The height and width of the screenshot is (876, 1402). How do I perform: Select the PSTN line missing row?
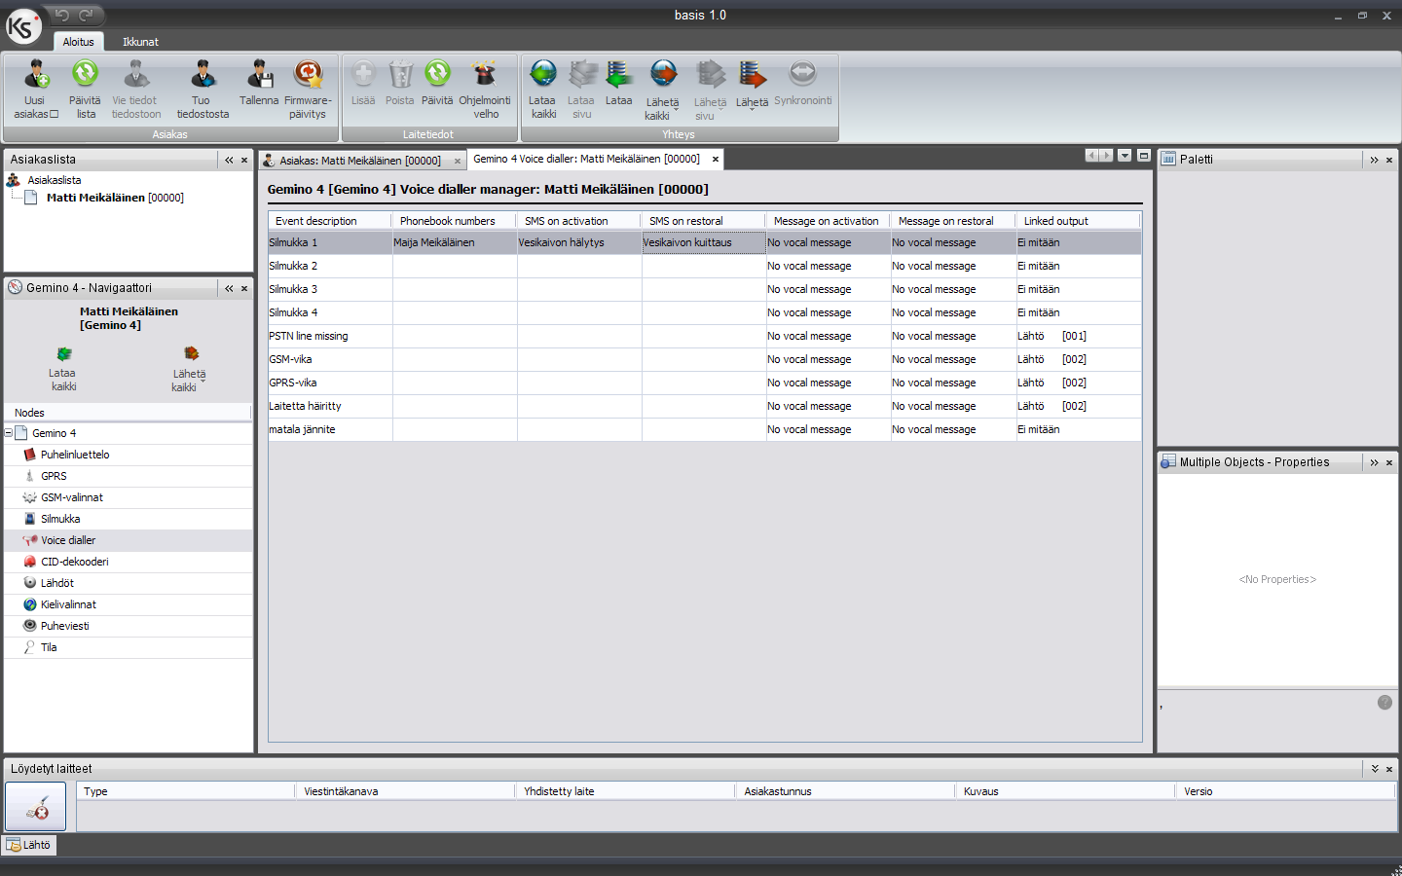705,336
